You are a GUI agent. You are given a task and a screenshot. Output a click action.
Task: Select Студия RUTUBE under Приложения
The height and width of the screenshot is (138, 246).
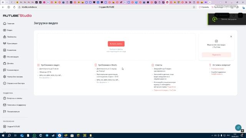[12, 127]
